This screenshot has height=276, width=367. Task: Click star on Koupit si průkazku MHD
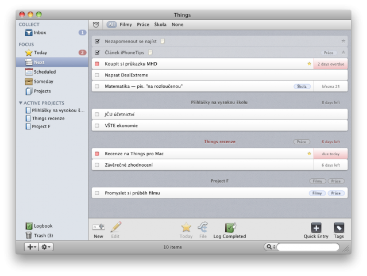[x=309, y=64]
